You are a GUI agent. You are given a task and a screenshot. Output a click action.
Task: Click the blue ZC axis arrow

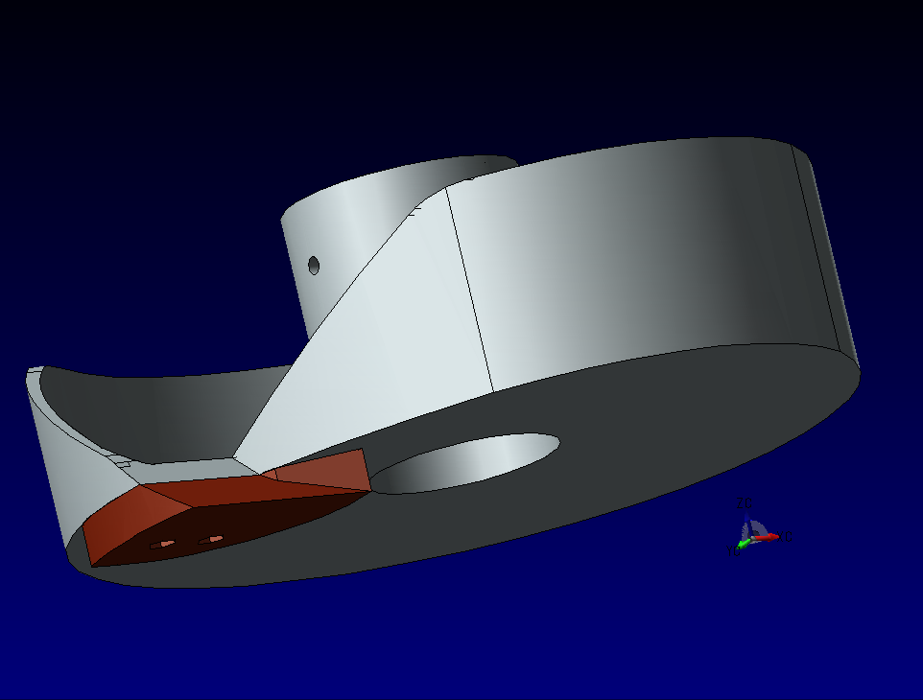coord(747,524)
